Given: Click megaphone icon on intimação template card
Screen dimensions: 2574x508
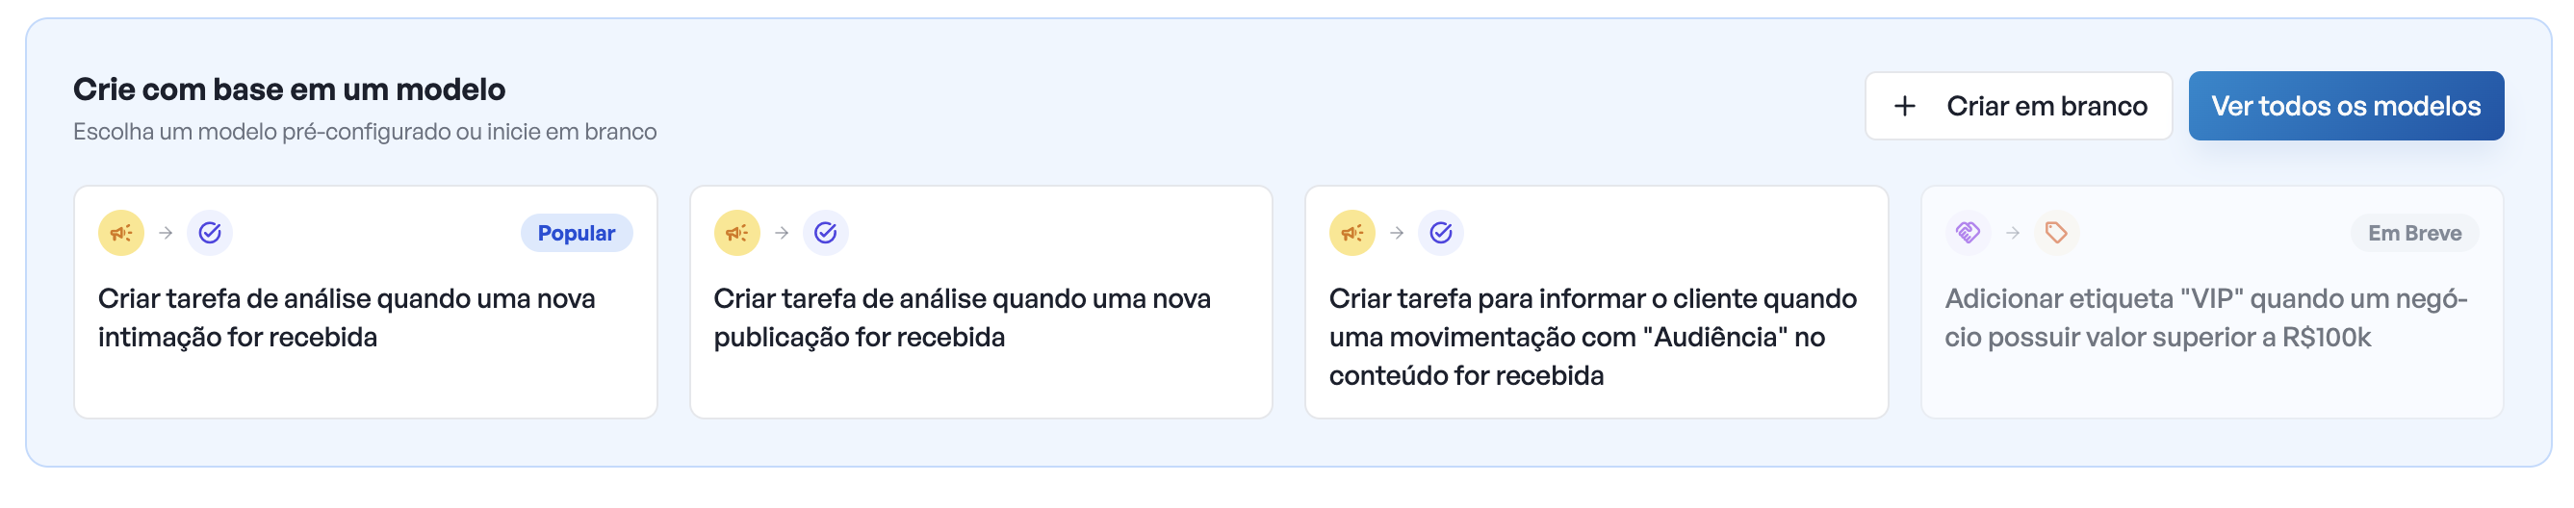Looking at the screenshot, I should [x=121, y=233].
